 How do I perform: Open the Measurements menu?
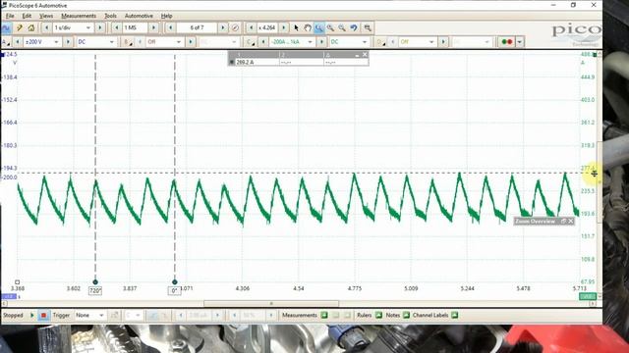coord(79,16)
